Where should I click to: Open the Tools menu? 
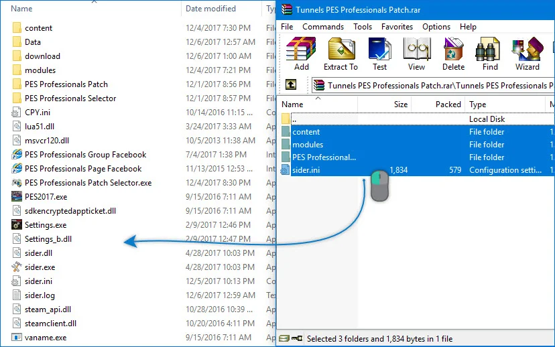[x=363, y=27]
